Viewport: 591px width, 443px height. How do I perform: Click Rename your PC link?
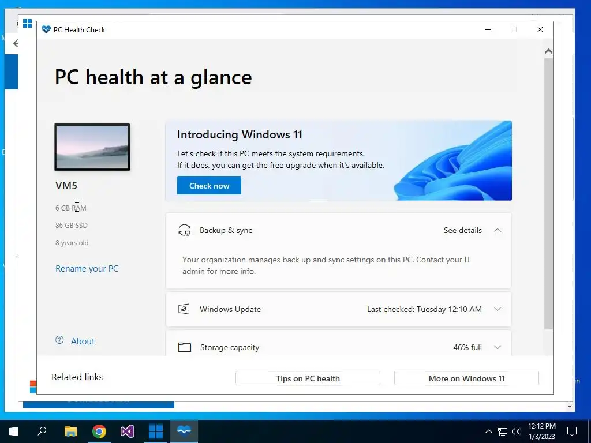click(87, 269)
